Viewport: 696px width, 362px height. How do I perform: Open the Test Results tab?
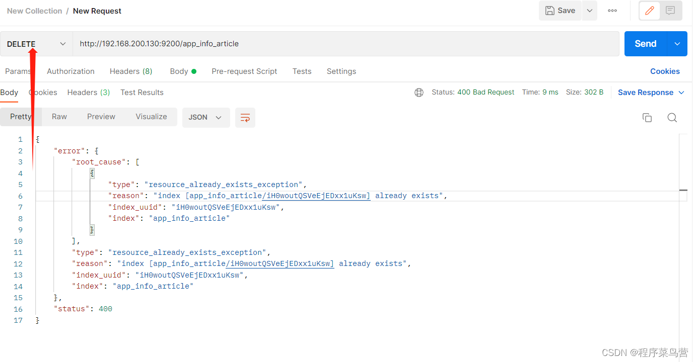coord(142,93)
